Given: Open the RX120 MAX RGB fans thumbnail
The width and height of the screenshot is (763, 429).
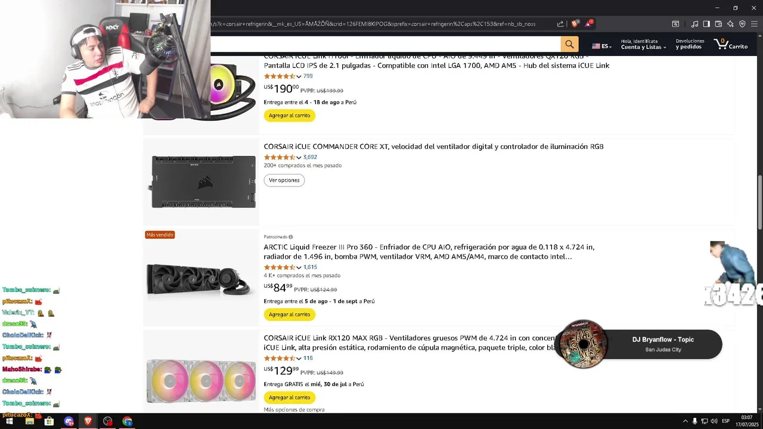Looking at the screenshot, I should (201, 380).
